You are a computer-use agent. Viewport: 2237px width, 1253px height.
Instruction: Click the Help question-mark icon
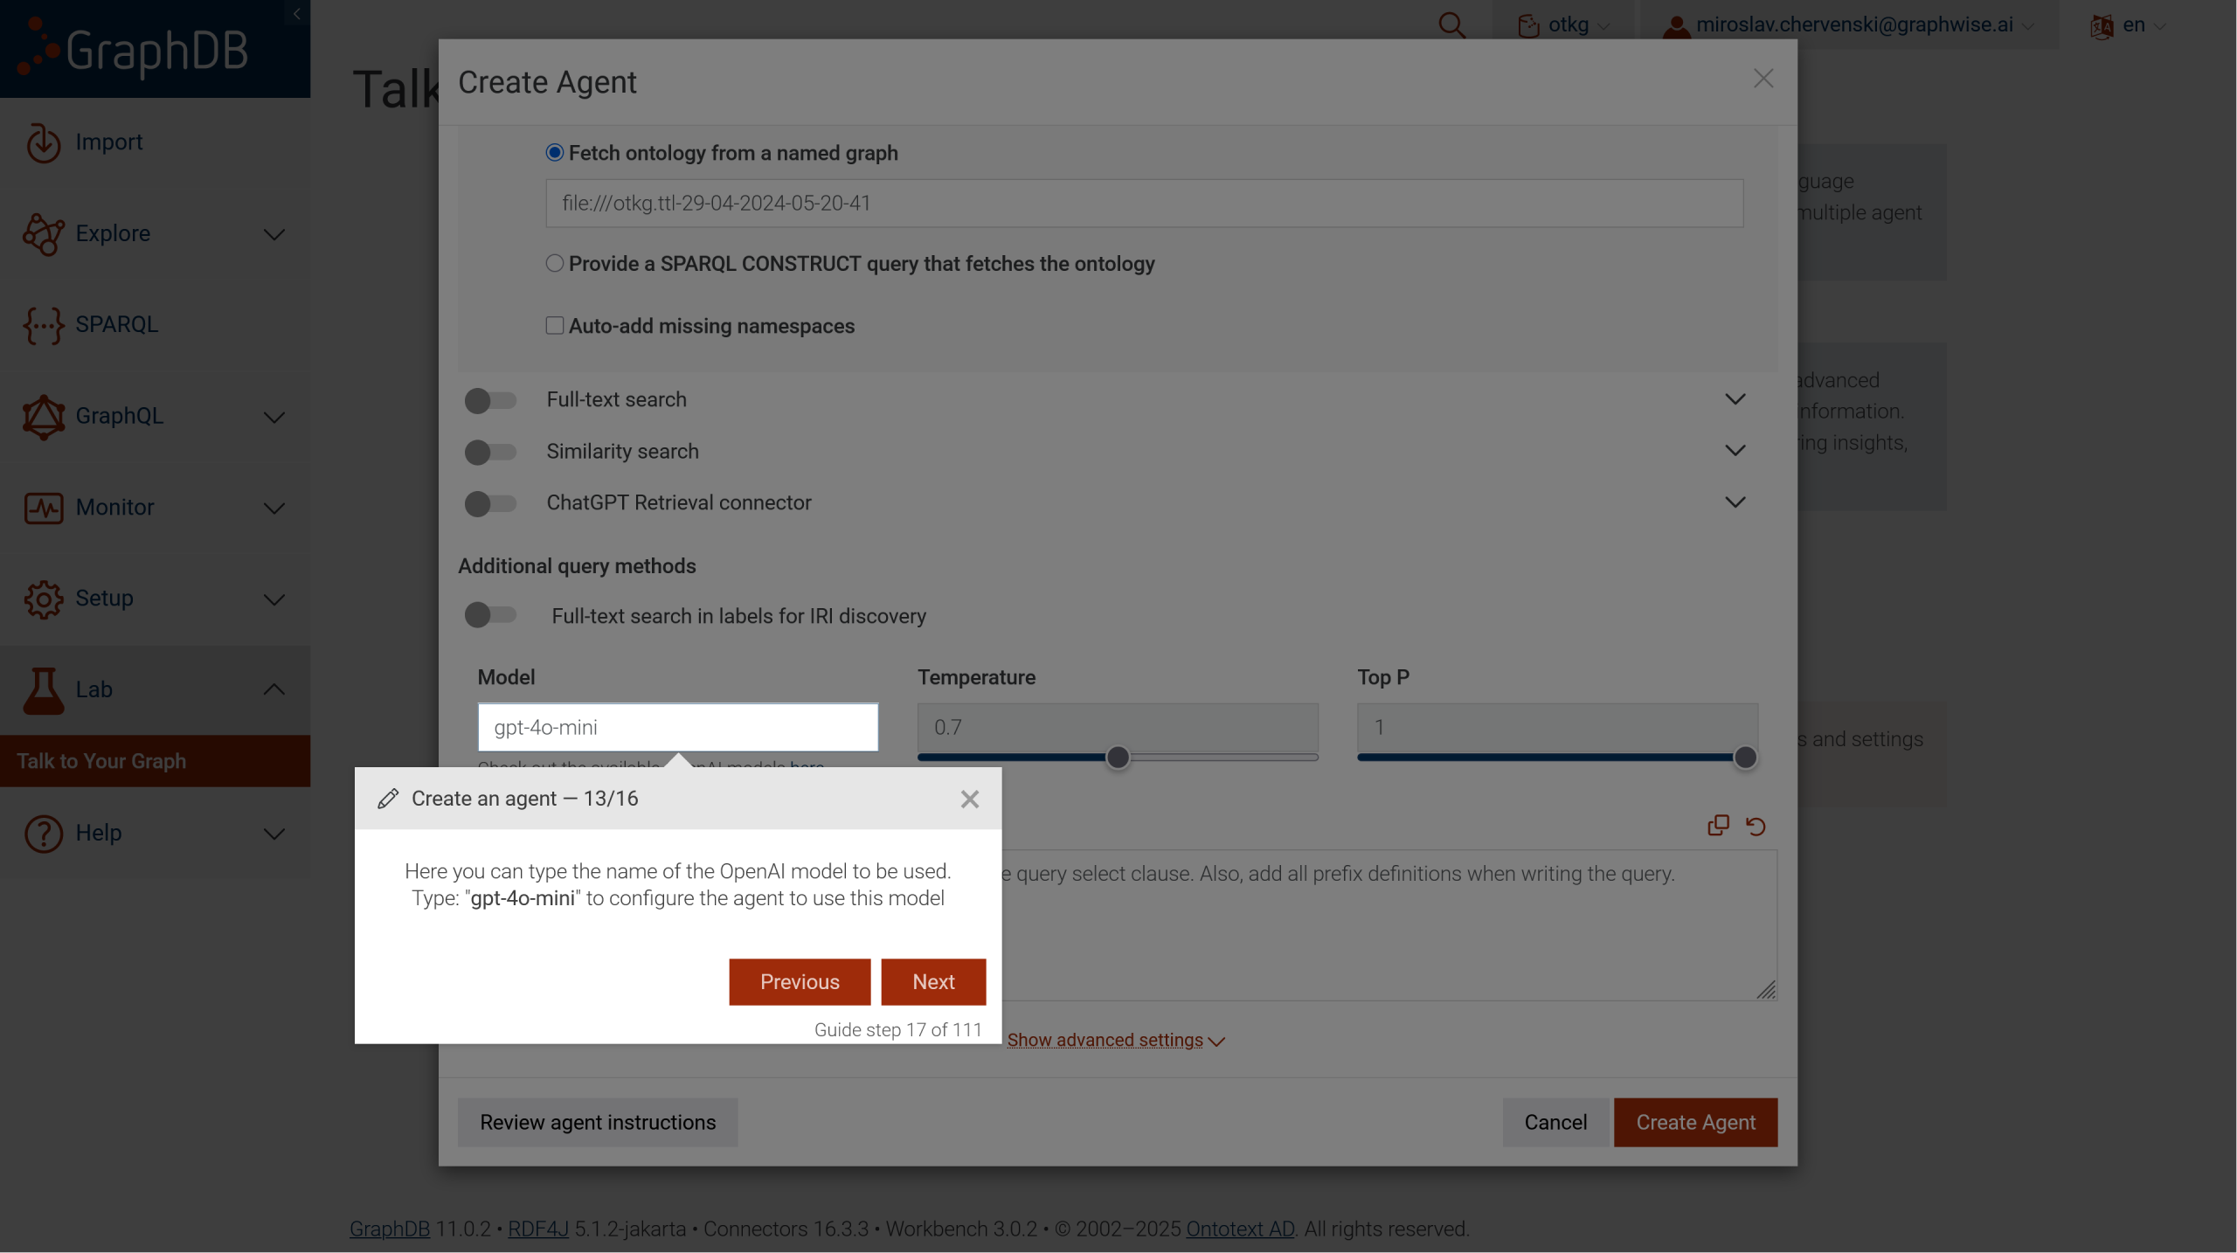pos(43,833)
